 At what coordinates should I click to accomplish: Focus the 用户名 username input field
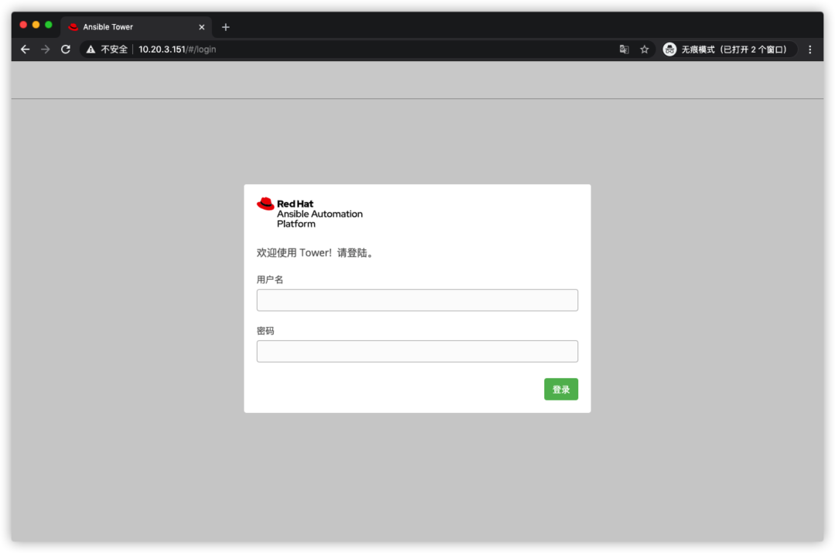click(x=417, y=300)
